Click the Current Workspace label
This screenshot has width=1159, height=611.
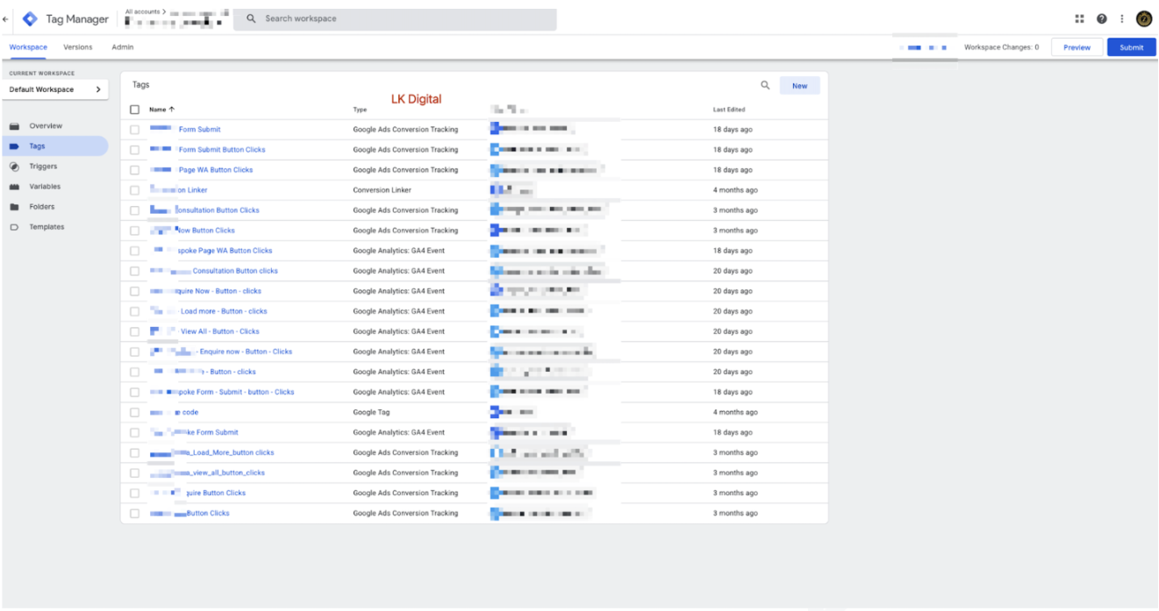42,74
